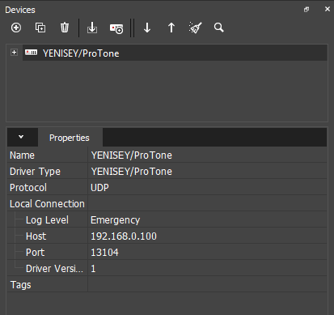334x315 pixels.
Task: Click the Add device plus icon
Action: [x=16, y=28]
